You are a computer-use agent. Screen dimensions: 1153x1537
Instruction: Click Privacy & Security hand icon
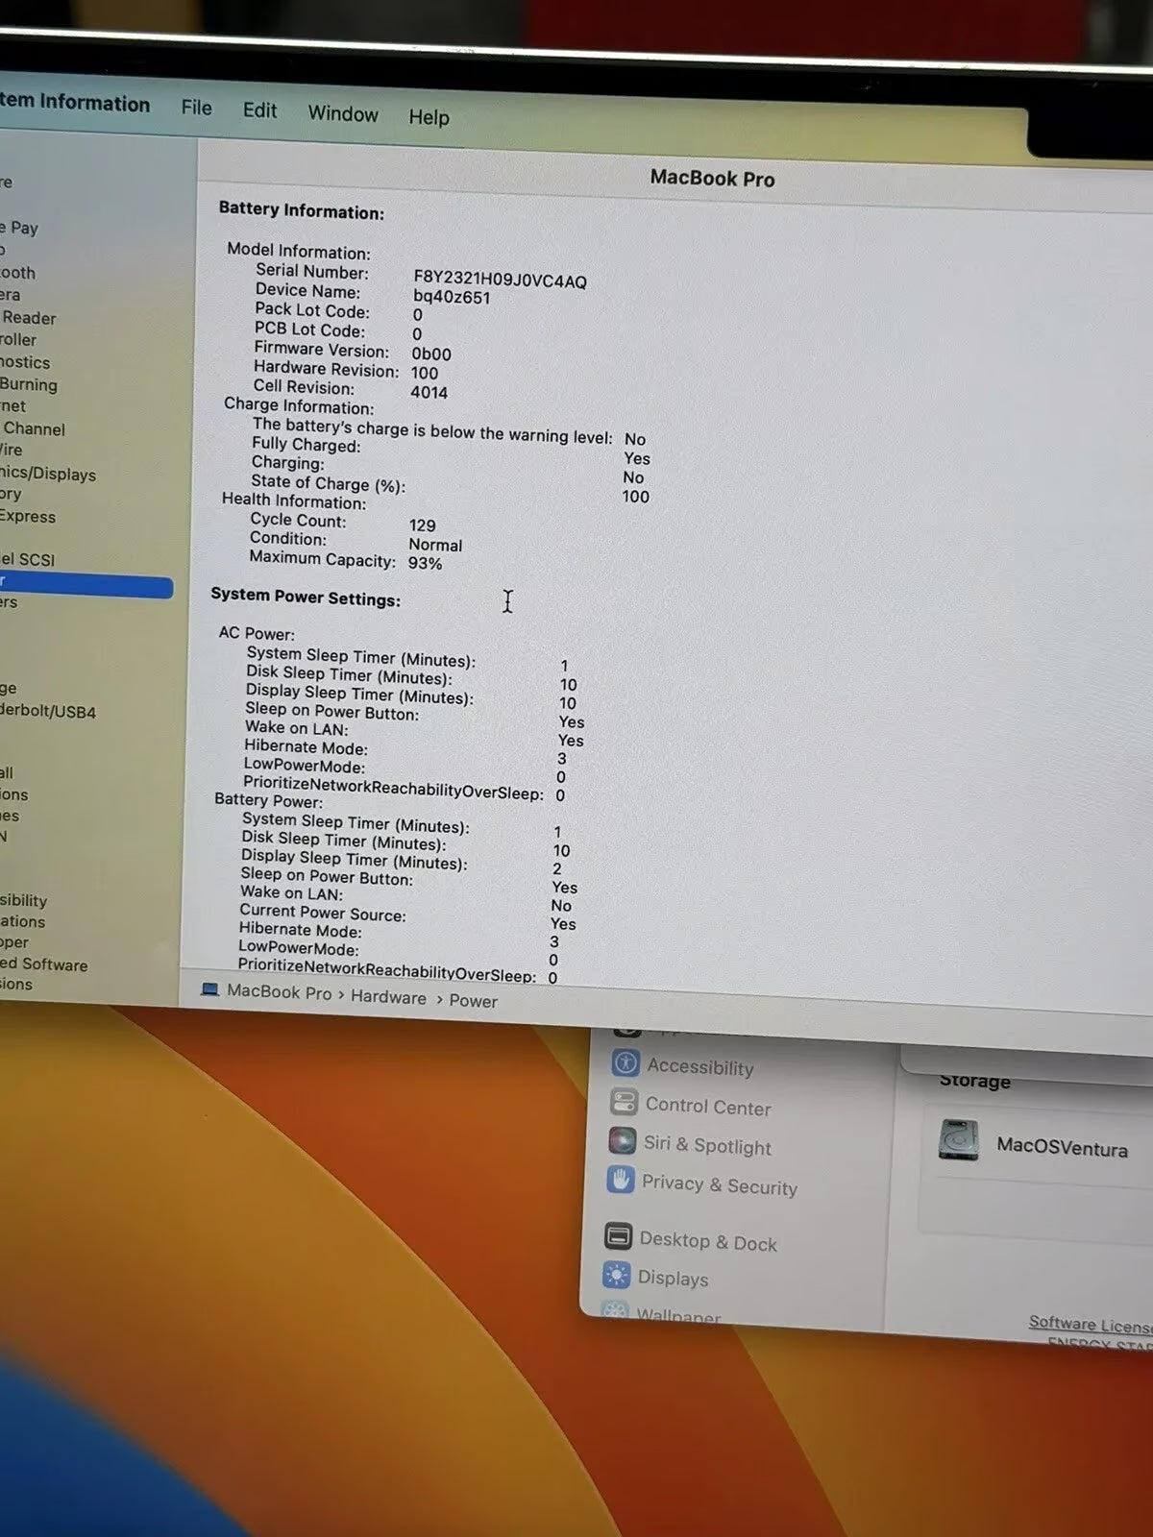621,1179
